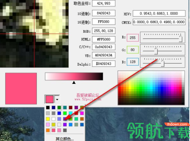The width and height of the screenshot is (190, 141).
Task: Click in the B value box showing 128
Action: (x=133, y=62)
